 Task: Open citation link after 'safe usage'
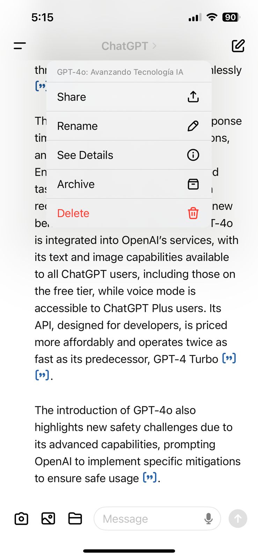(x=150, y=477)
